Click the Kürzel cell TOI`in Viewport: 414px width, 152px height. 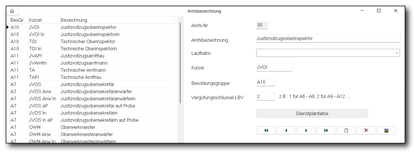tap(44, 49)
